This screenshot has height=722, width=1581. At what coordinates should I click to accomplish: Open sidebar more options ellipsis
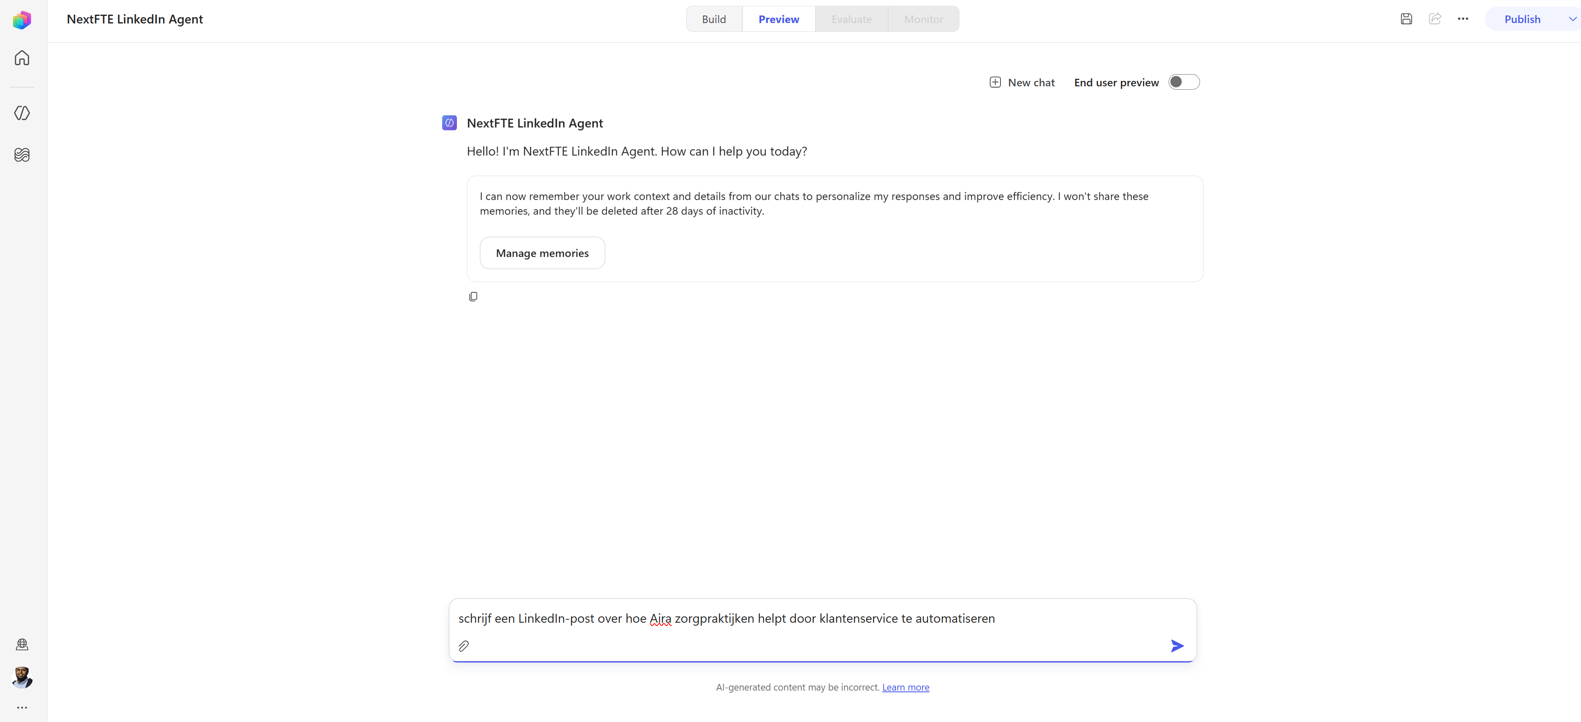coord(22,707)
